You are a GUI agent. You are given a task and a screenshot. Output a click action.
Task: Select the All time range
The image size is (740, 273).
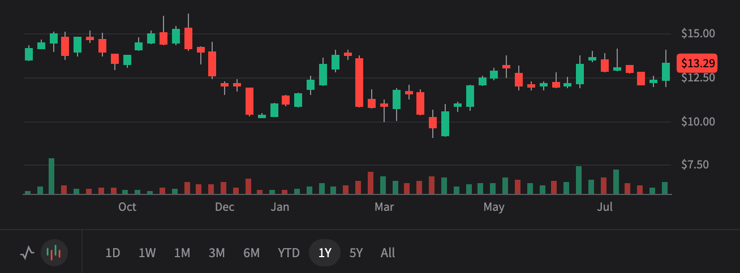pos(388,253)
